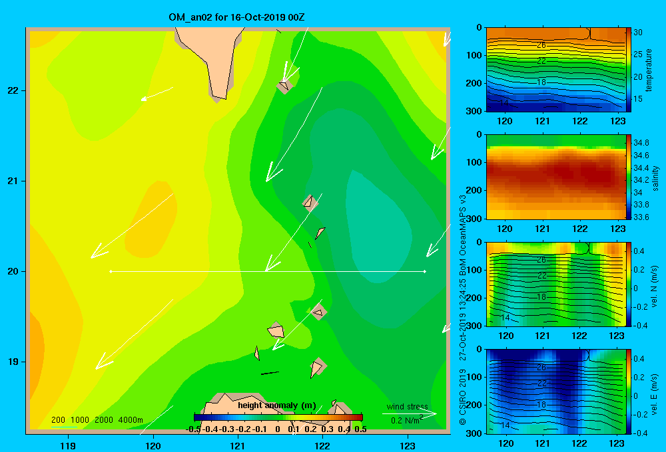
Task: Click the 'vel. N (m/s)' axis label
Action: click(x=655, y=286)
